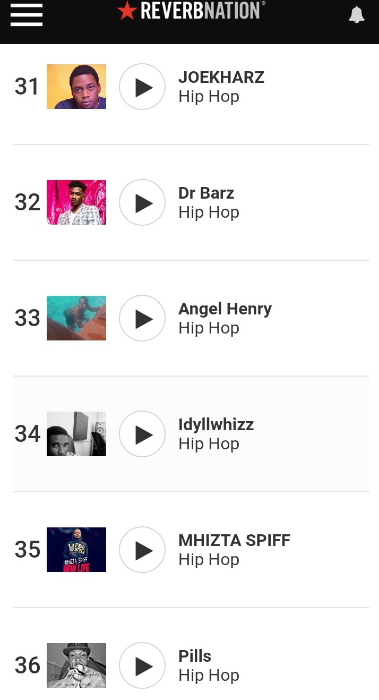The image size is (379, 700).
Task: Play MHIZTA SPIFF's song
Action: 143,550
